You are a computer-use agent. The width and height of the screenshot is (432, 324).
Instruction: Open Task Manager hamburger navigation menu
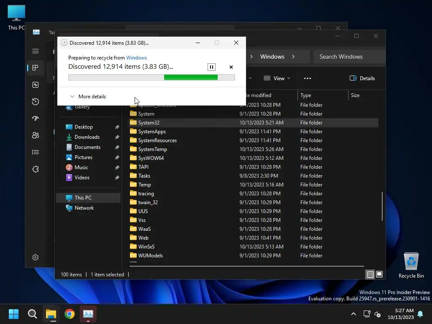(x=35, y=51)
